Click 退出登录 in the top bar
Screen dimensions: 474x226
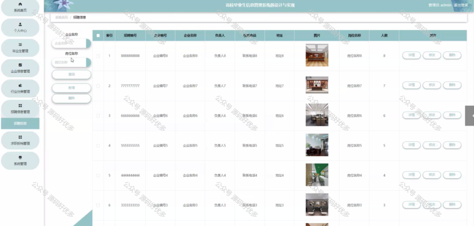click(x=461, y=5)
